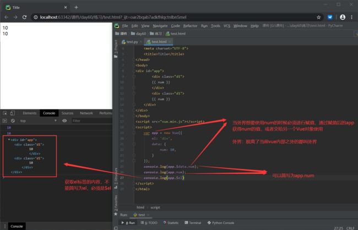Open the Python Console tool window

coord(221,223)
